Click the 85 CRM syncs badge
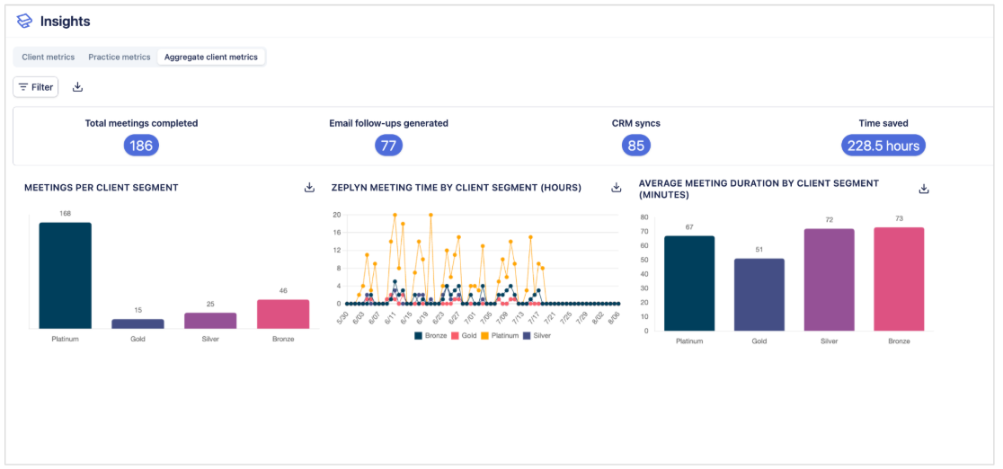 635,146
